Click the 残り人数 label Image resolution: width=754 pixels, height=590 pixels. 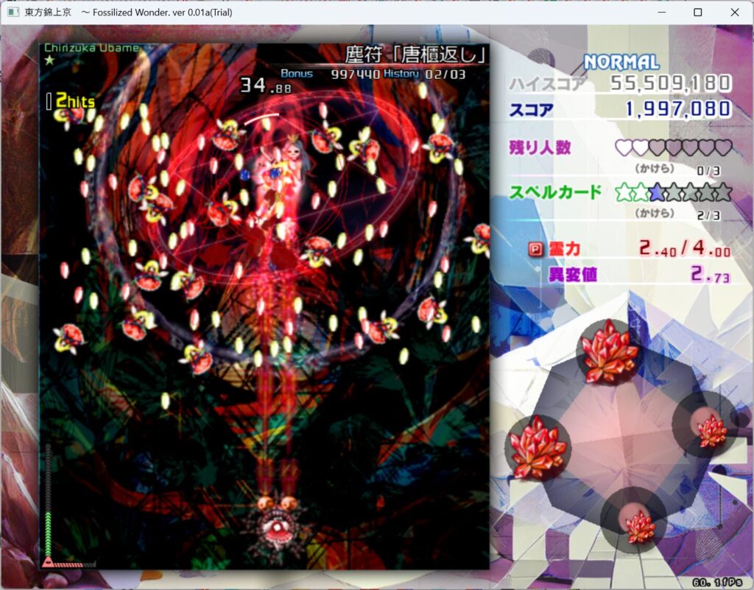click(540, 147)
